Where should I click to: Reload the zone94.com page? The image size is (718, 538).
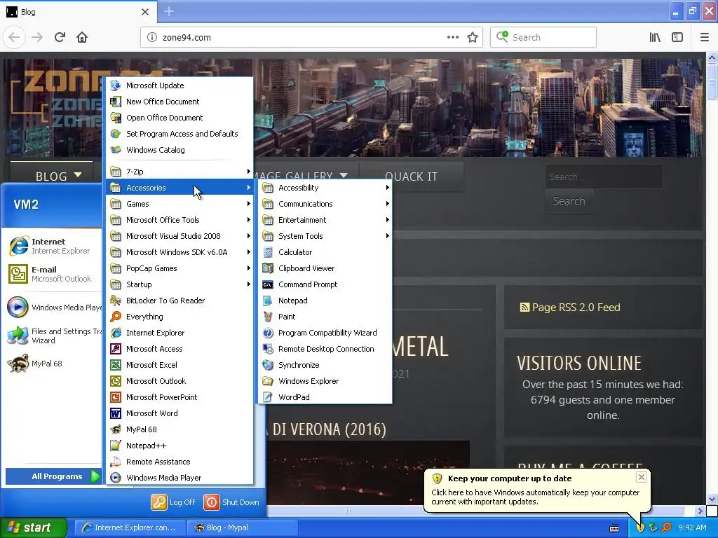point(60,37)
